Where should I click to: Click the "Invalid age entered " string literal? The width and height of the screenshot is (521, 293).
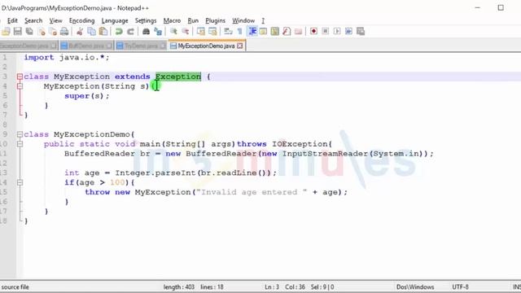[x=252, y=192]
